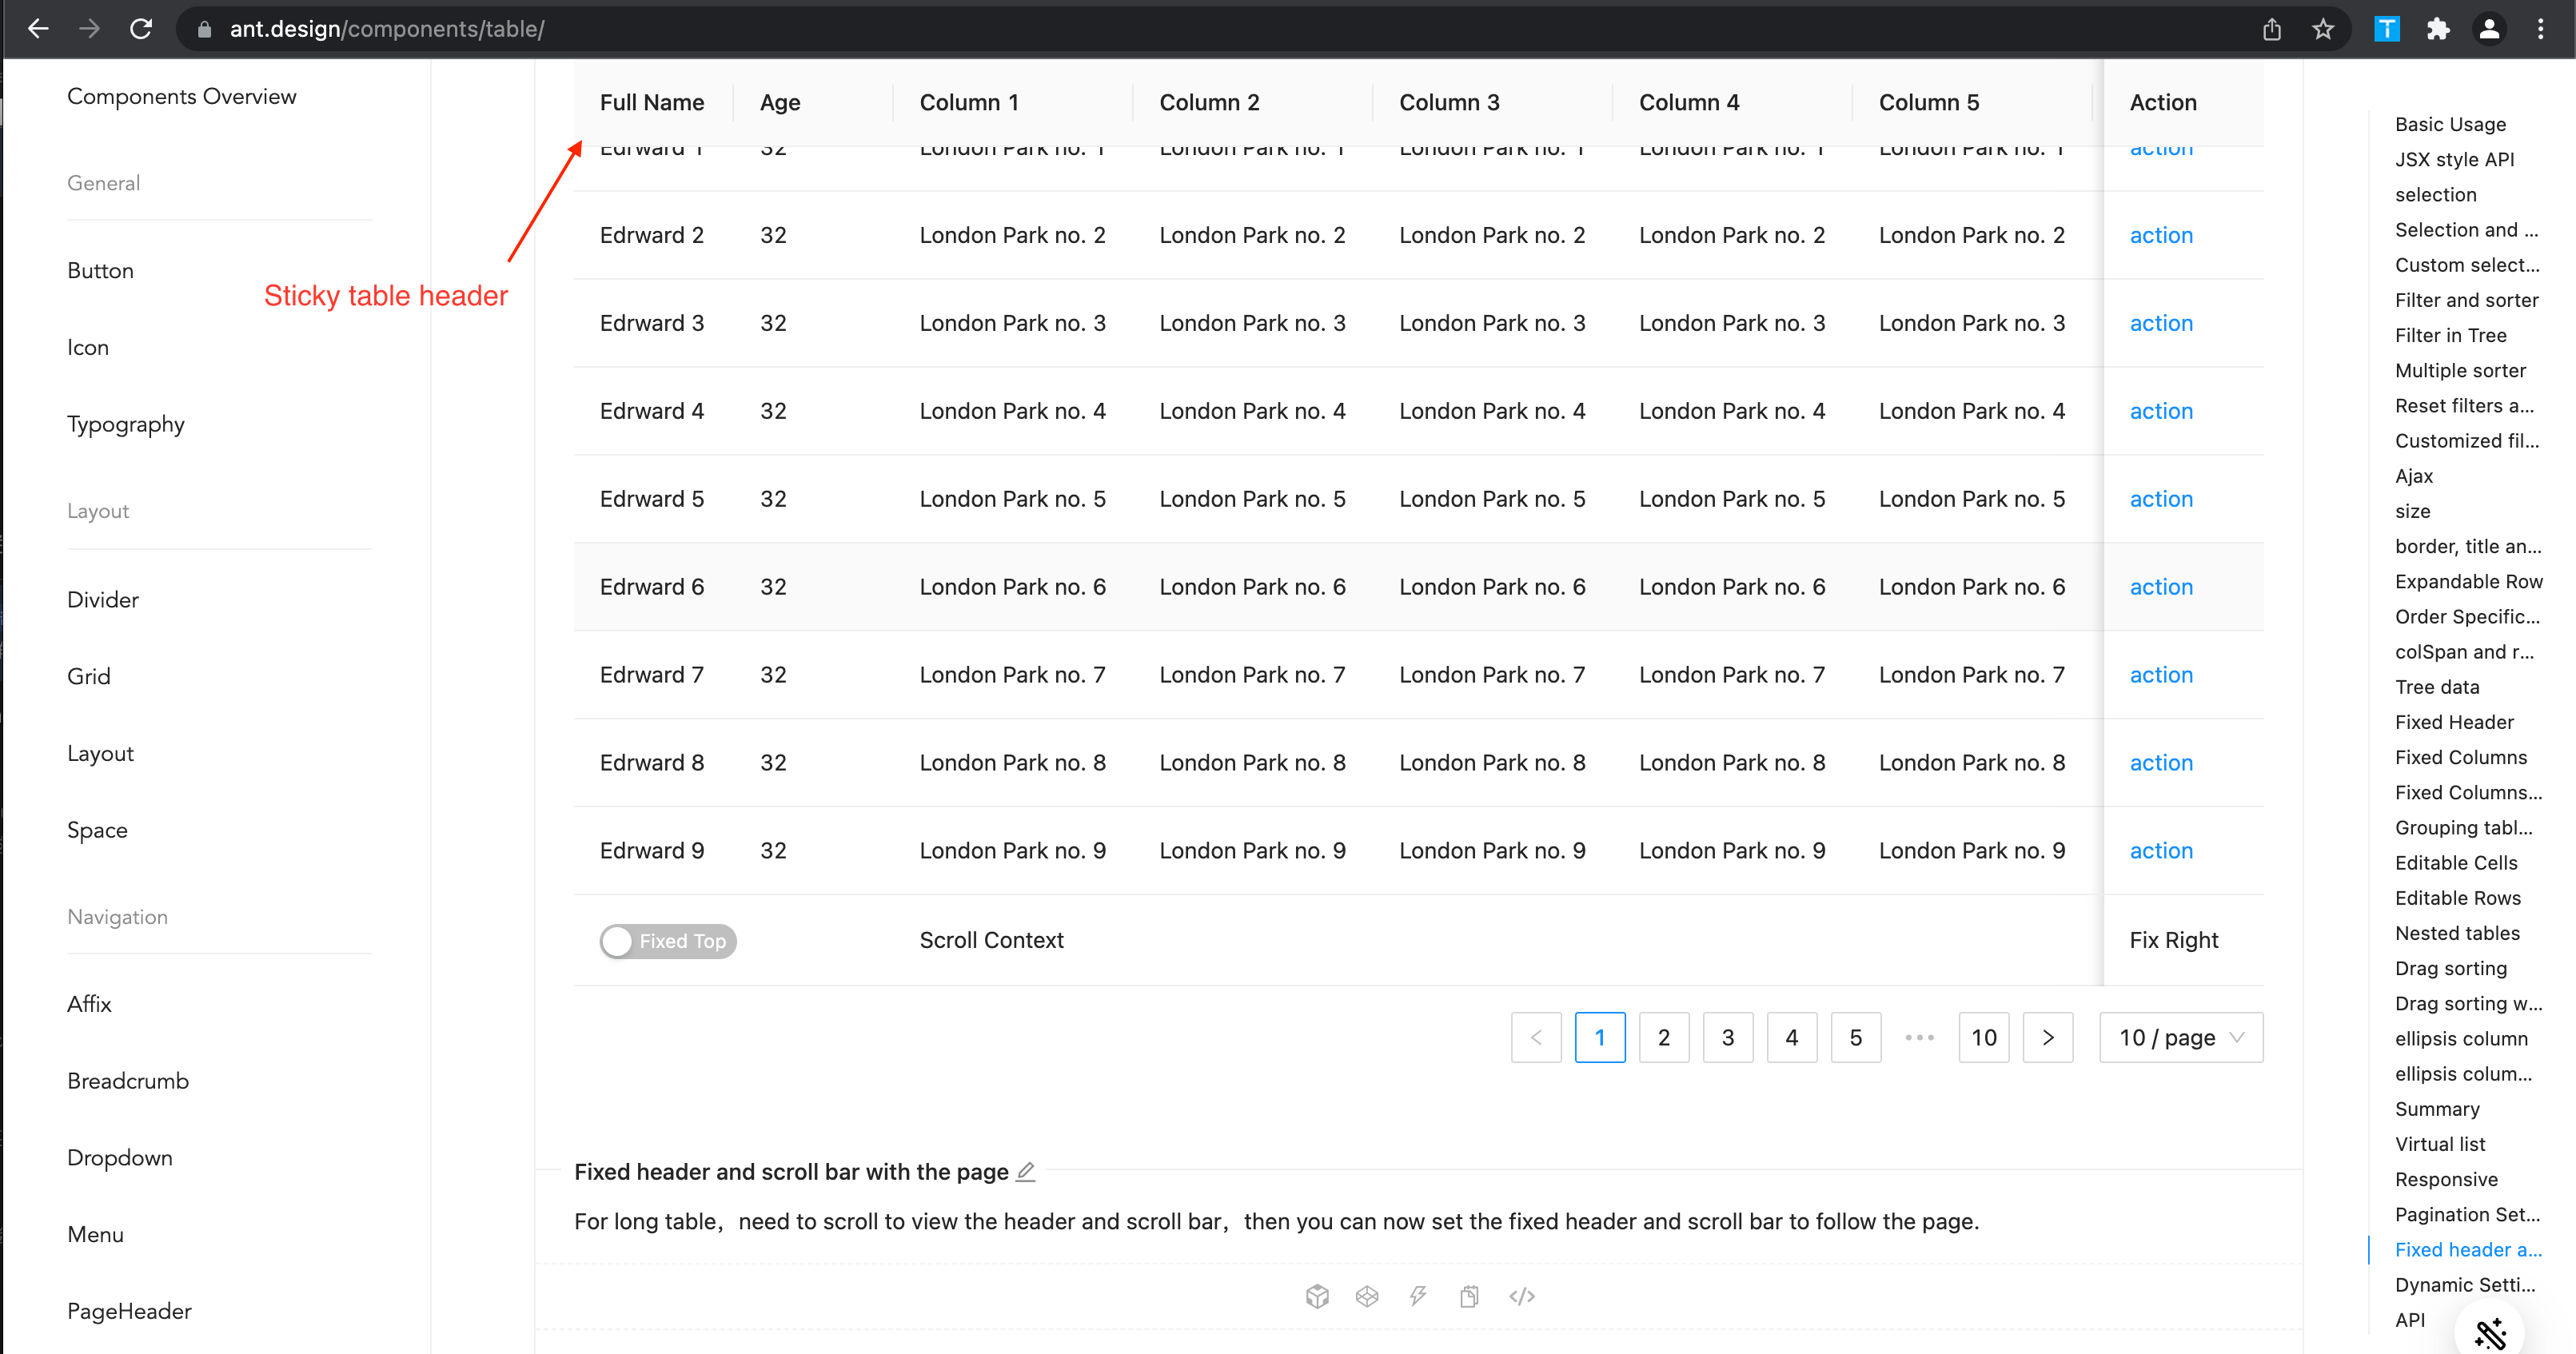Copy the demo code clipboard icon

[x=1469, y=1296]
